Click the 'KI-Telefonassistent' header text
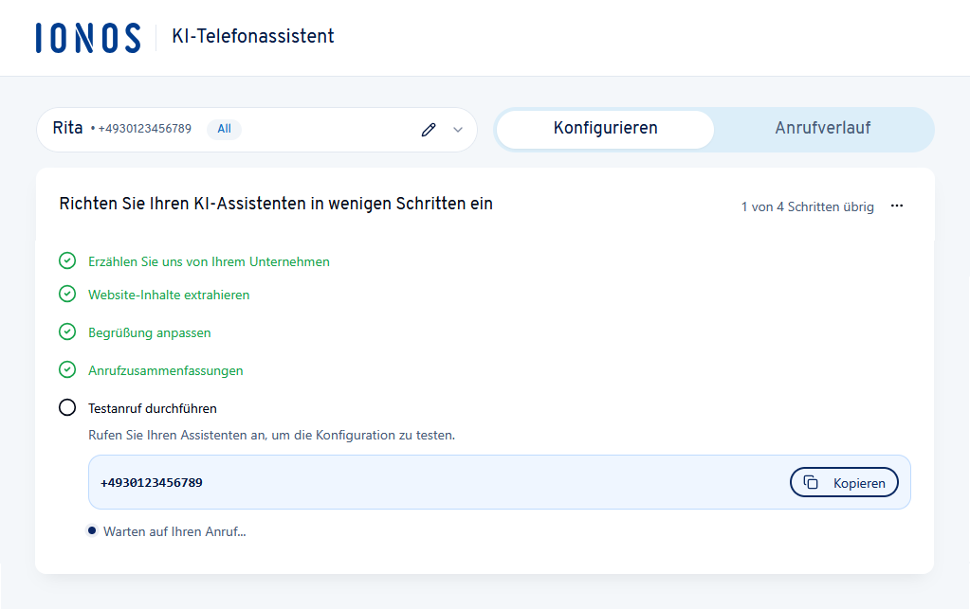Viewport: 970px width, 609px height. (x=252, y=37)
